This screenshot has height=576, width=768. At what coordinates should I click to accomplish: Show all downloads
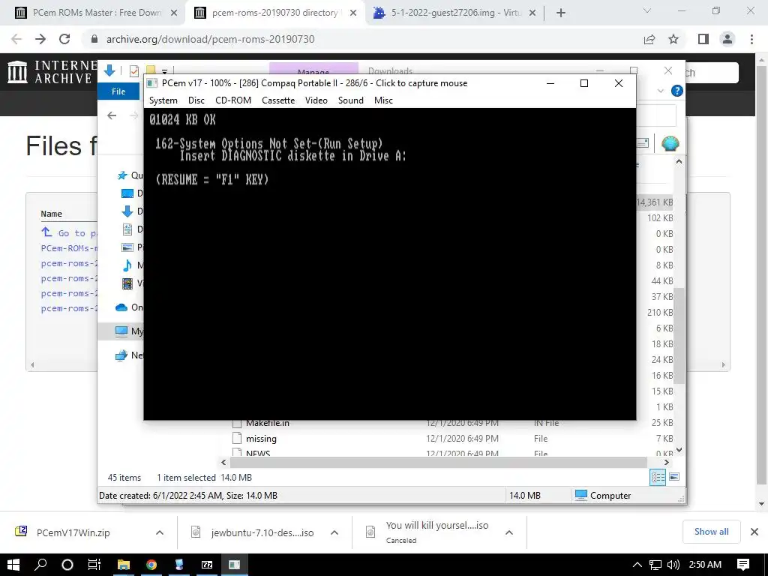pos(711,532)
